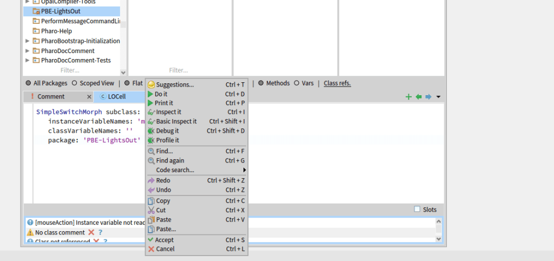Click red X beside No class comment
Image resolution: width=554 pixels, height=261 pixels.
91,232
